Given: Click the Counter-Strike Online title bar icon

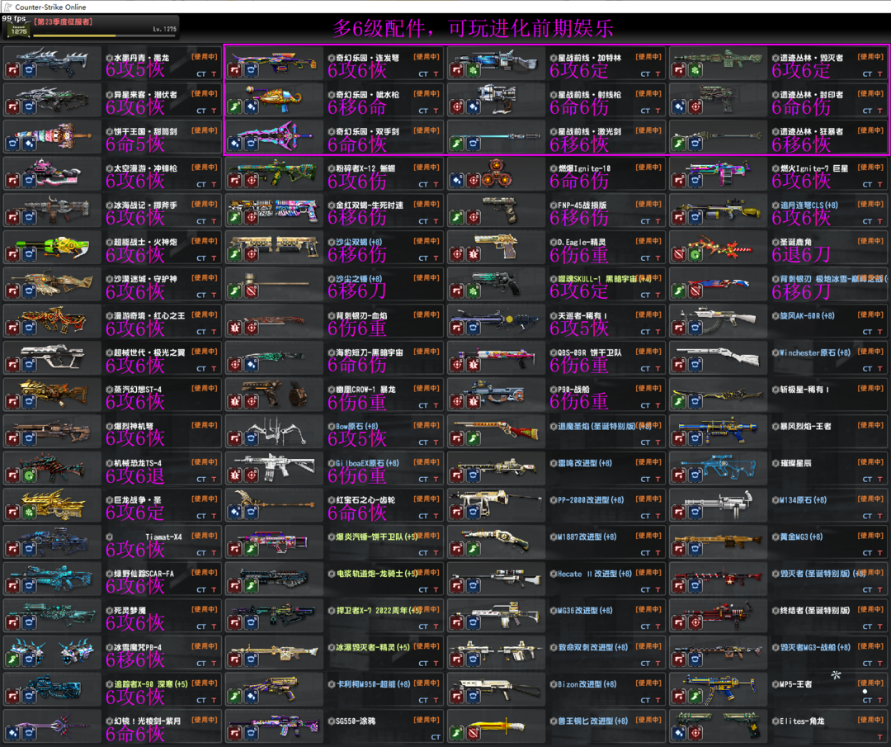Looking at the screenshot, I should tap(7, 7).
